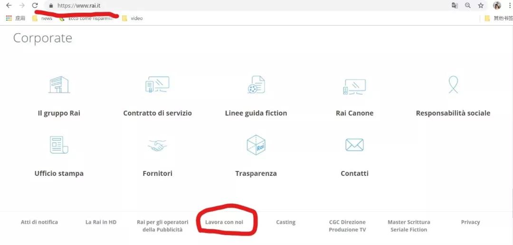Click the Rai cube icon above Trasparenza
This screenshot has width=513, height=245.
256,145
